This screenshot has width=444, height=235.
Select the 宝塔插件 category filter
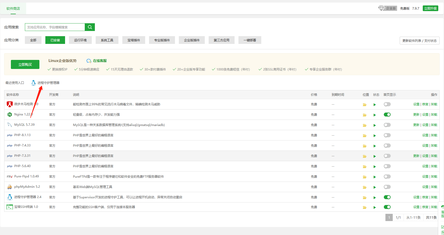pyautogui.click(x=134, y=40)
